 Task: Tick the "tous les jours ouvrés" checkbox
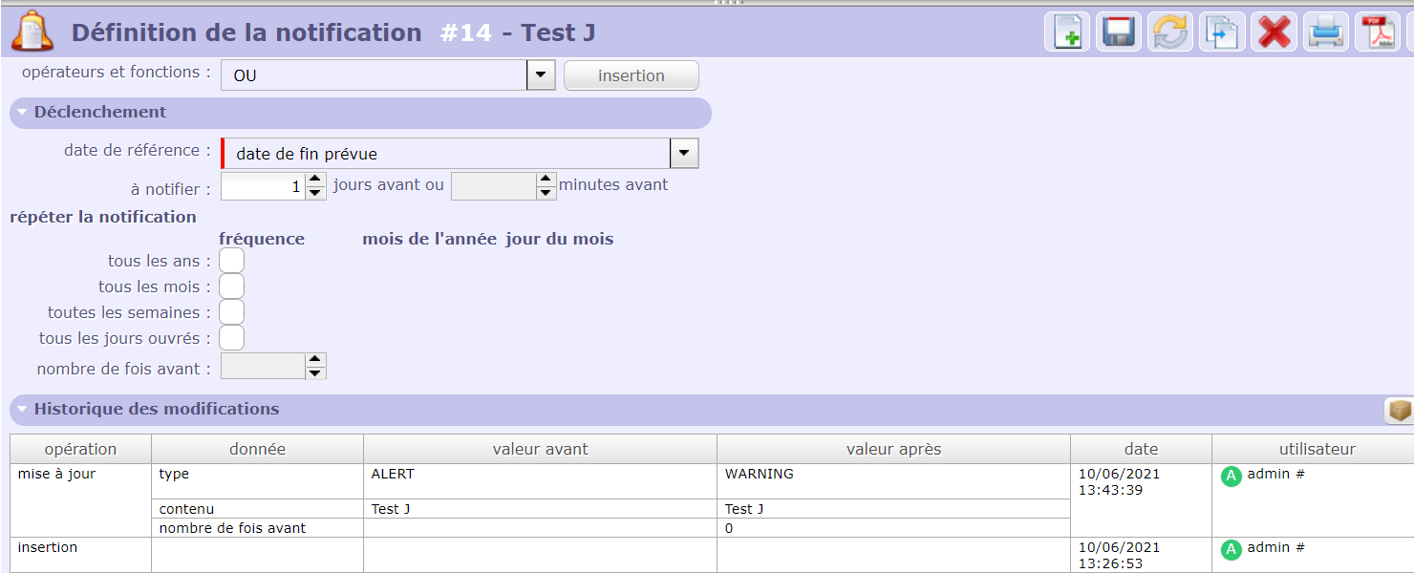point(231,338)
